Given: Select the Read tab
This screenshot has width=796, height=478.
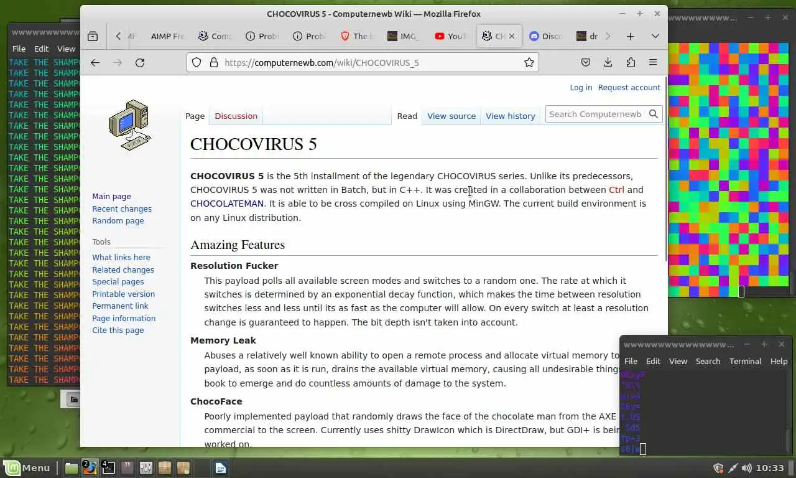Looking at the screenshot, I should point(407,116).
